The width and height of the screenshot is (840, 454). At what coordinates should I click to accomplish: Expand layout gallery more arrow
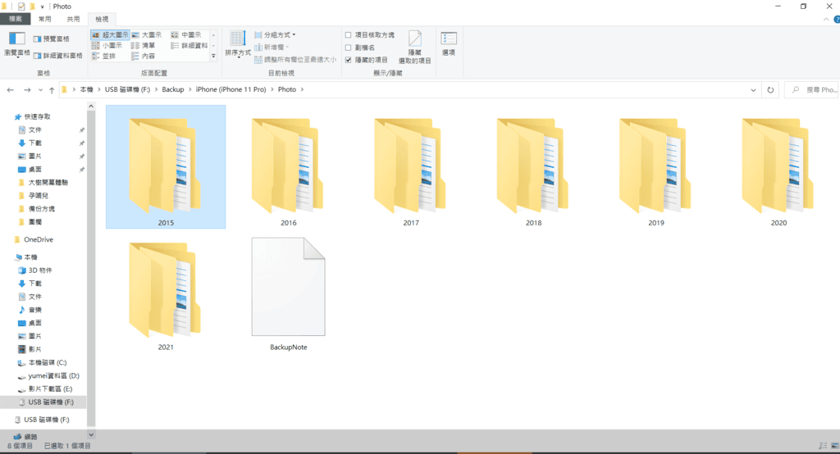click(x=213, y=56)
